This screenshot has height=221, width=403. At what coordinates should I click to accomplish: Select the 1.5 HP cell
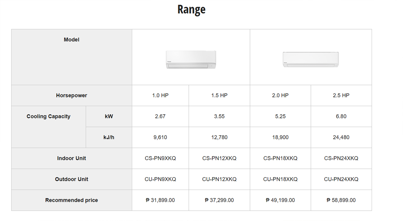click(x=219, y=96)
